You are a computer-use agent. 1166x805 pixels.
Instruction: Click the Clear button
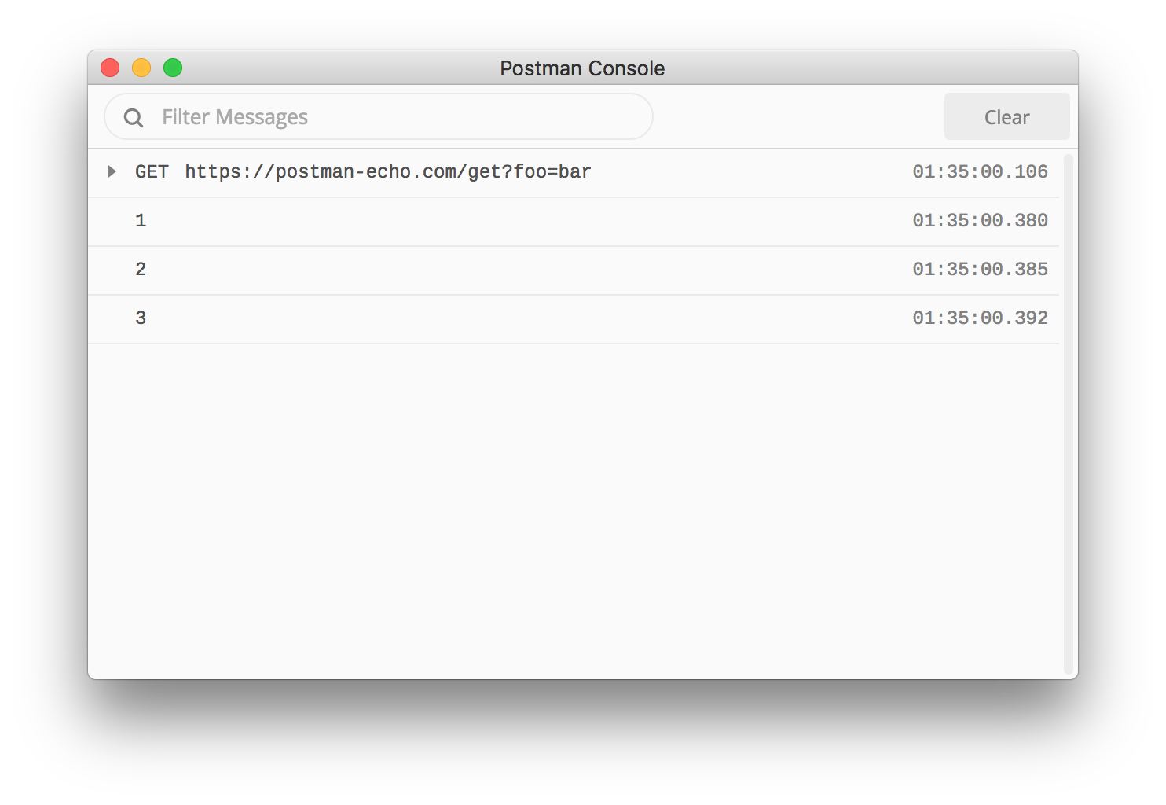pyautogui.click(x=1006, y=116)
